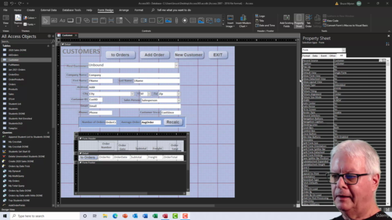Toggle the Property Sheet ribbon button
The height and width of the screenshot is (220, 392).
[299, 21]
